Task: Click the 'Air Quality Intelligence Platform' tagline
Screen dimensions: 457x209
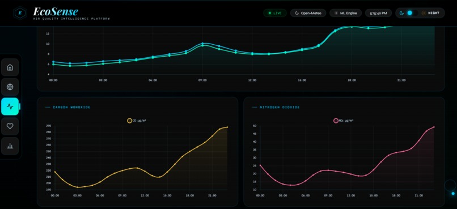Action: click(71, 19)
